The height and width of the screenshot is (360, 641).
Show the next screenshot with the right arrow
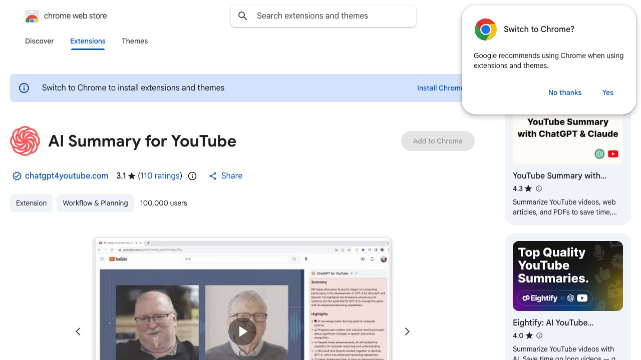(x=407, y=331)
